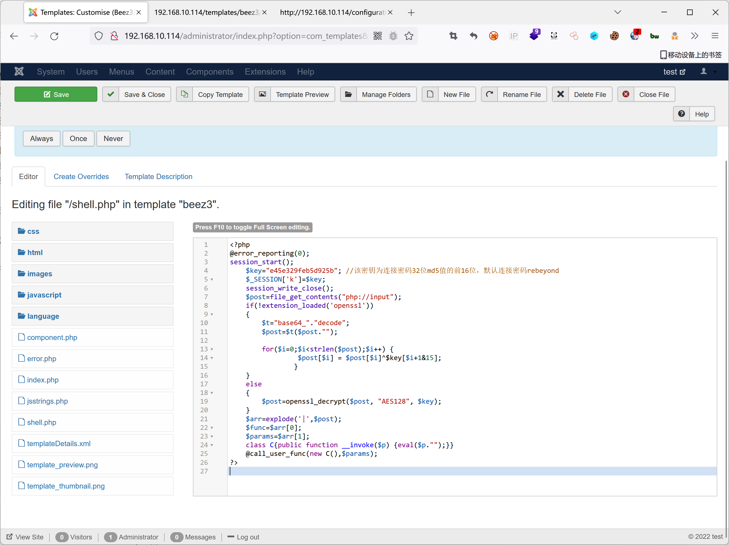729x545 pixels.
Task: Open templateDetails.xml file link
Action: tap(59, 444)
